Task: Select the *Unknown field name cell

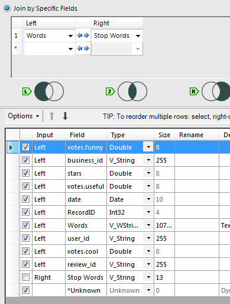Action: pyautogui.click(x=86, y=290)
